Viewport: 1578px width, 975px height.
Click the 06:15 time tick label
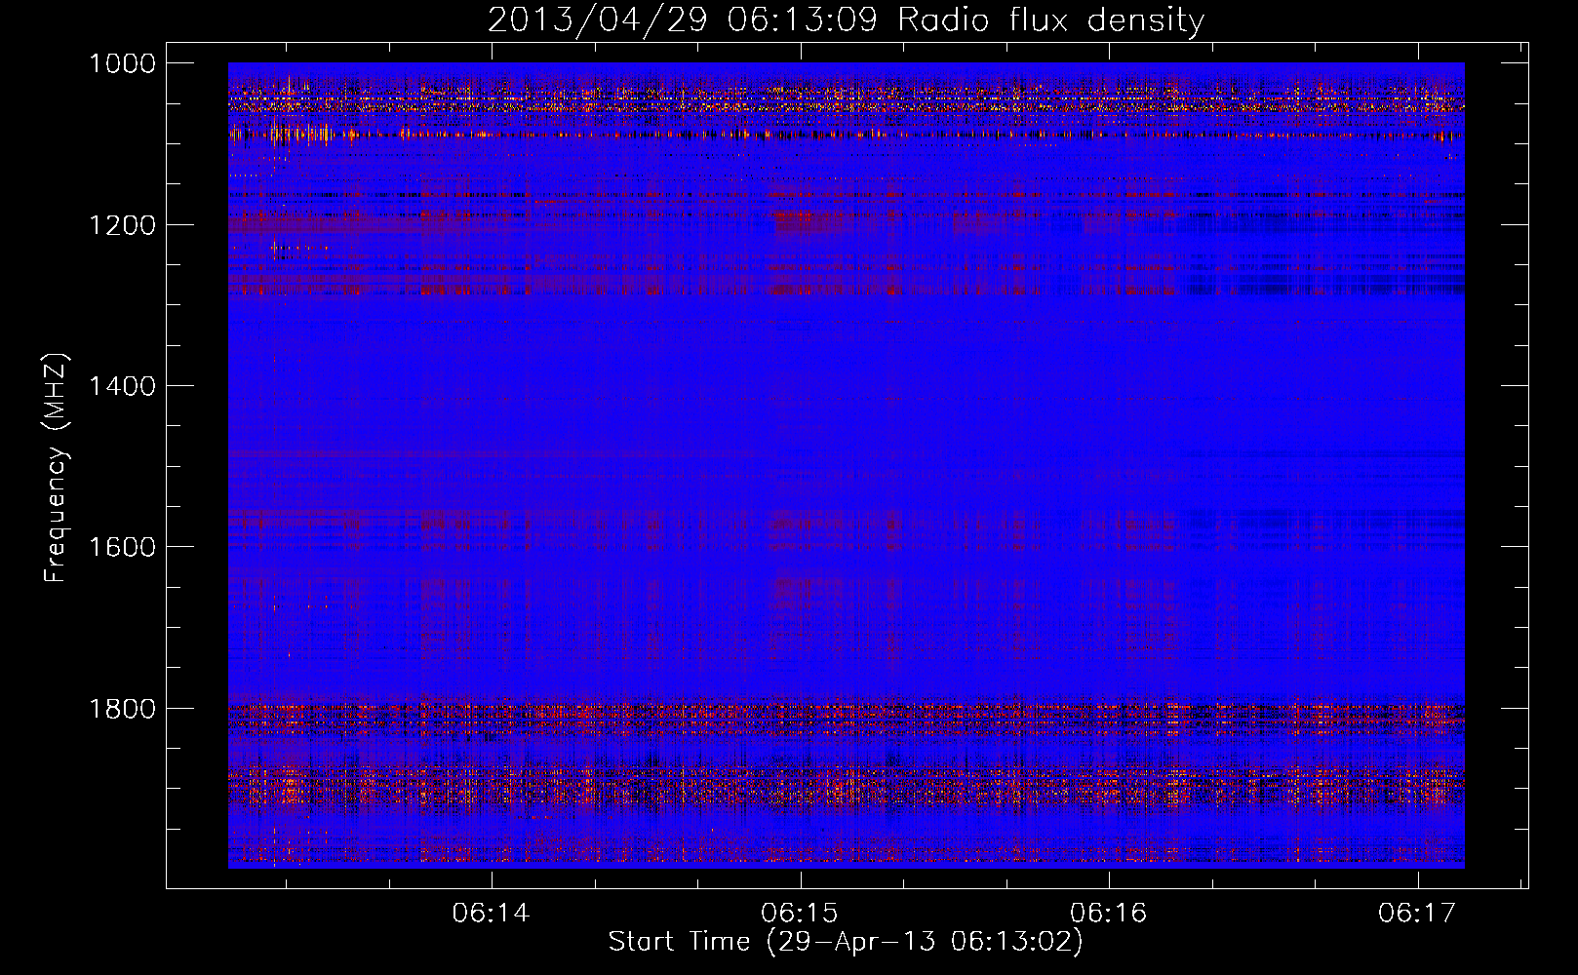(800, 913)
